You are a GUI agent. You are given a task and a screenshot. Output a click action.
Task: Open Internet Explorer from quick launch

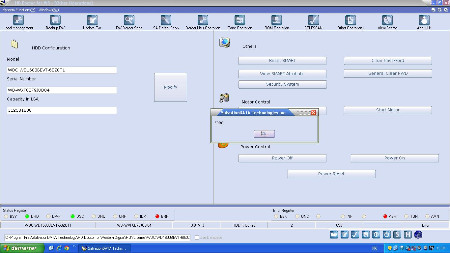pyautogui.click(x=59, y=248)
